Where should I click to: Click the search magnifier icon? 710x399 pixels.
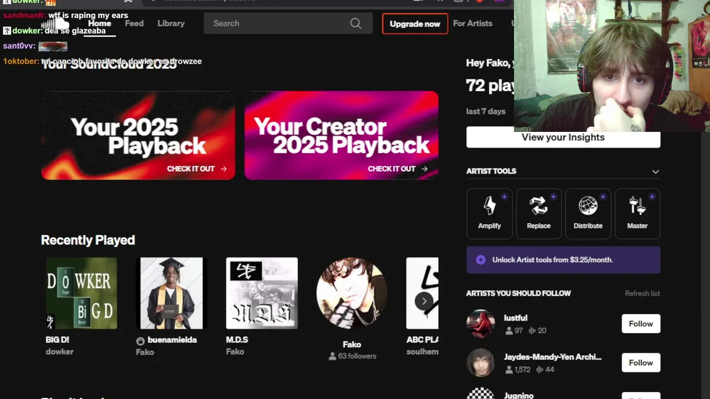[356, 23]
